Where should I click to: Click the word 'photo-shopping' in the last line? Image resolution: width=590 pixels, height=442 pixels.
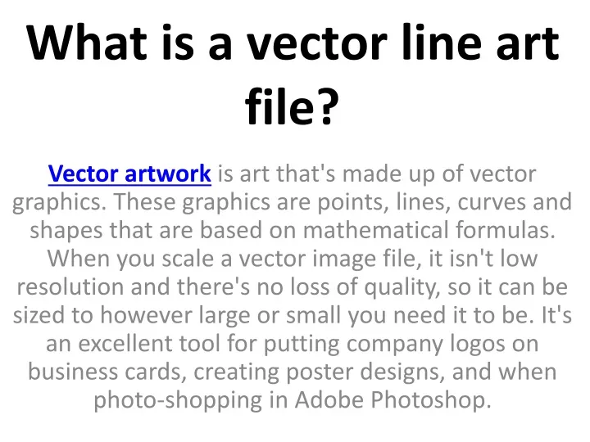click(178, 400)
